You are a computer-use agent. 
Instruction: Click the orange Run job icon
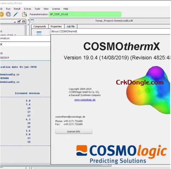tap(2, 14)
